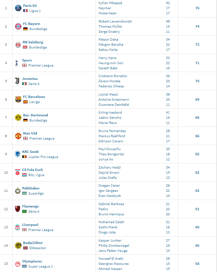Click Paris SG total goals 76
The image size is (217, 272).
coord(197,8)
